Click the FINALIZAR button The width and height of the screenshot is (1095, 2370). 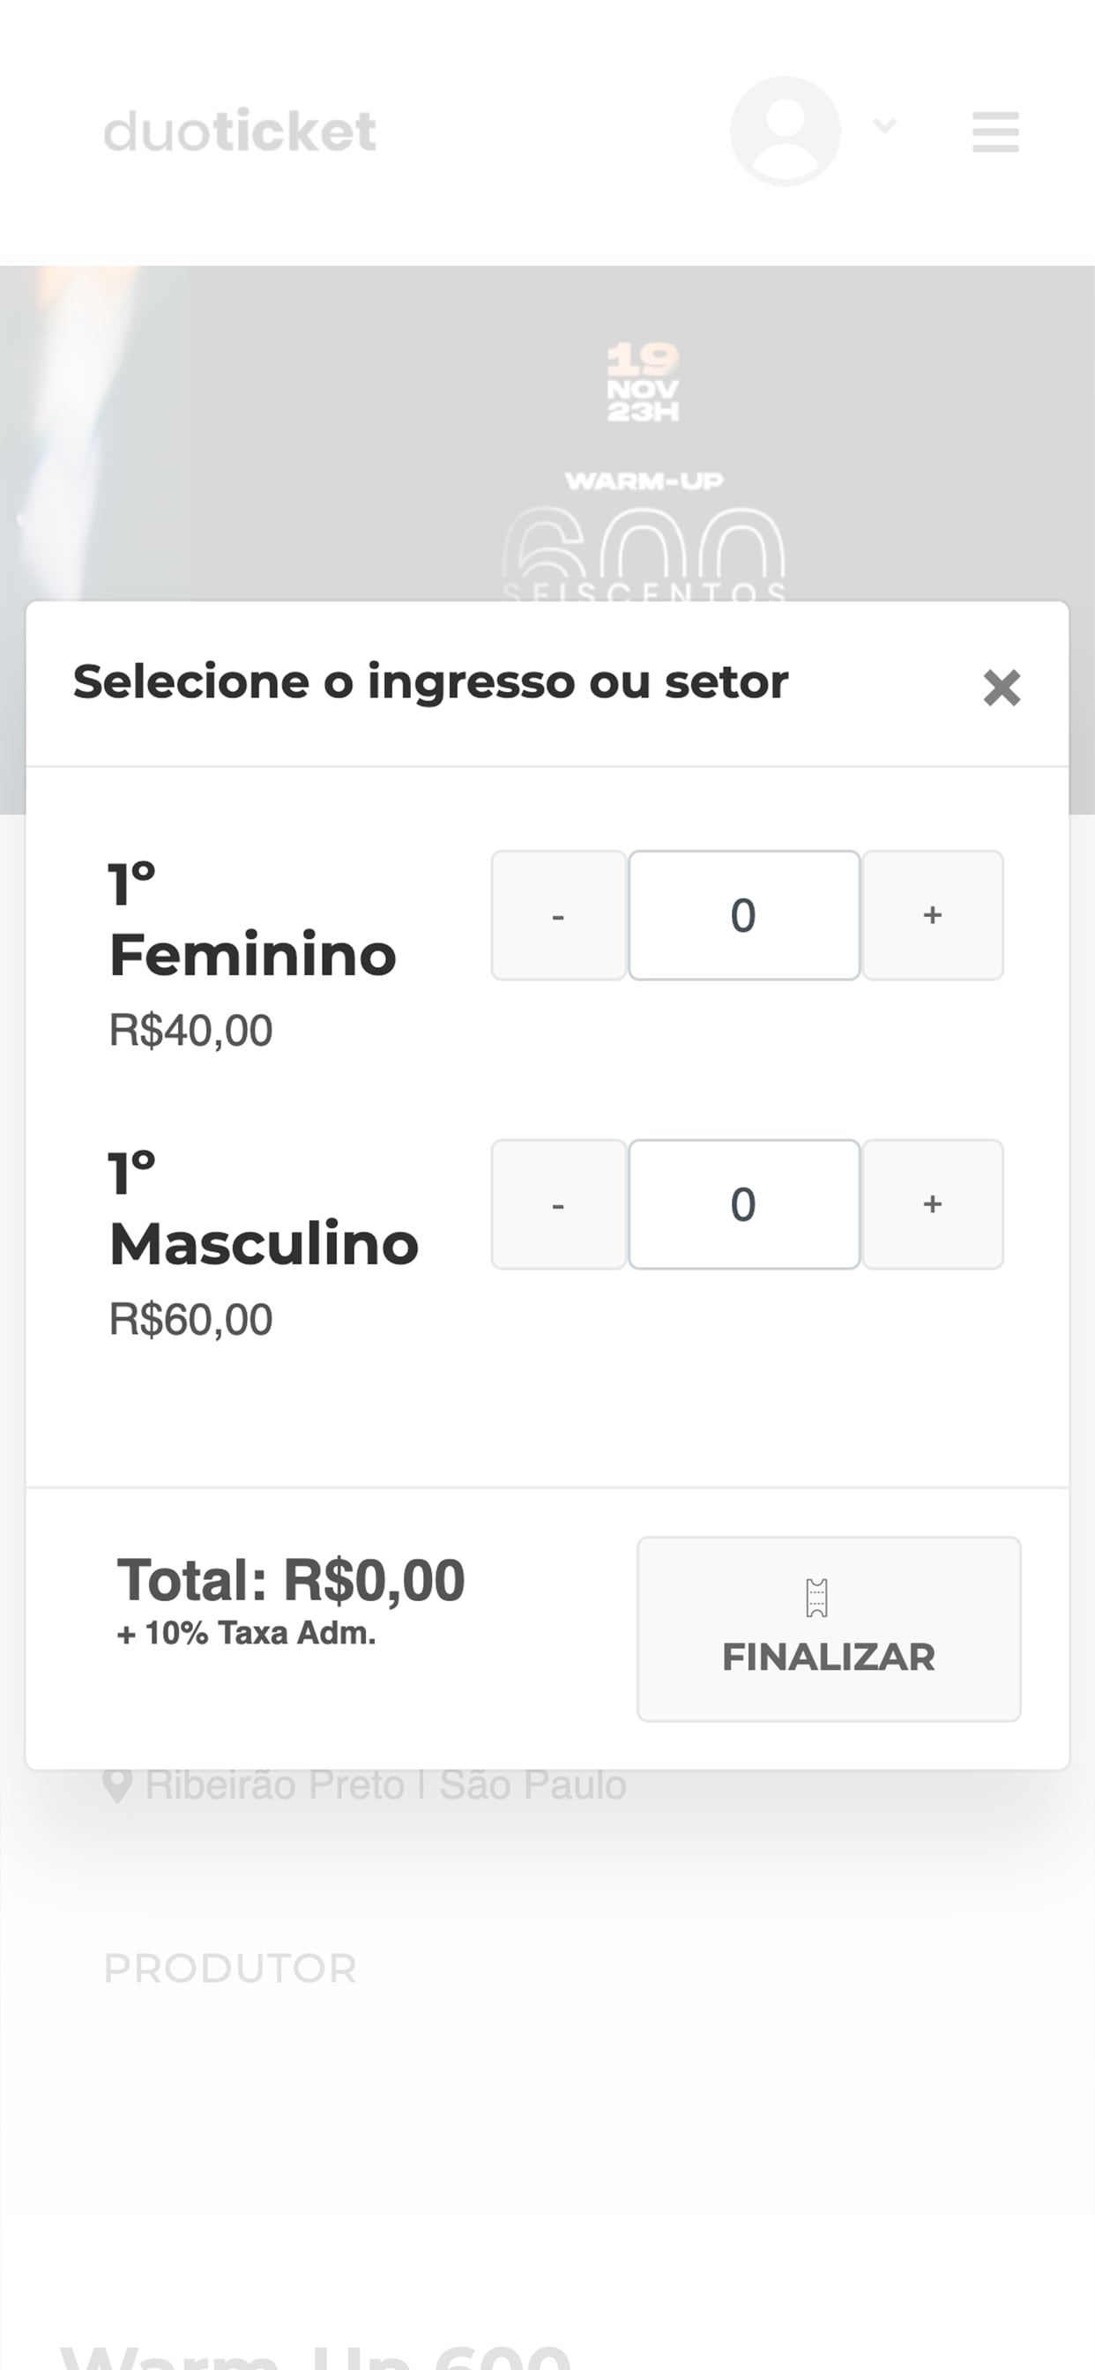(829, 1628)
